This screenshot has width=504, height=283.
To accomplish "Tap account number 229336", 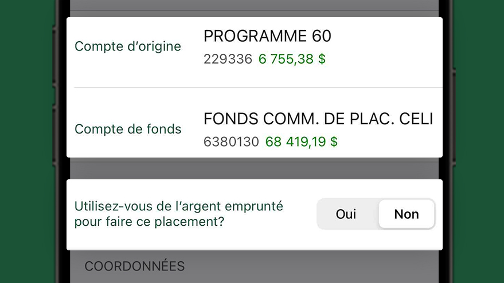I will pyautogui.click(x=228, y=59).
